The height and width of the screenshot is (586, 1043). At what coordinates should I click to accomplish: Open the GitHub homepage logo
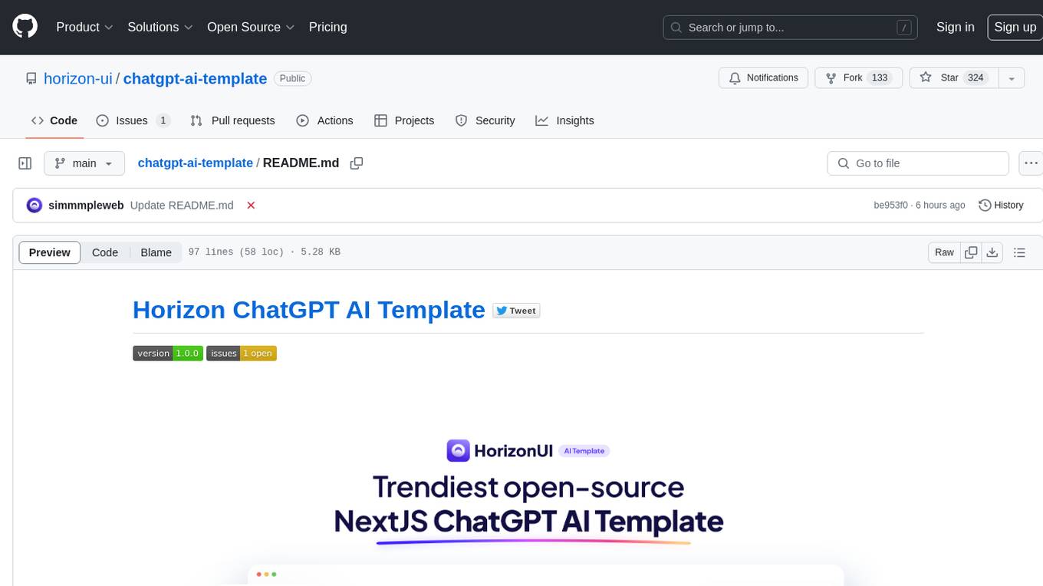[x=25, y=27]
